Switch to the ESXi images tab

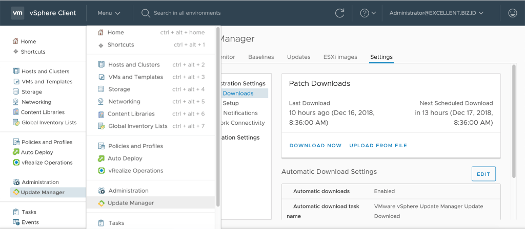coord(340,57)
